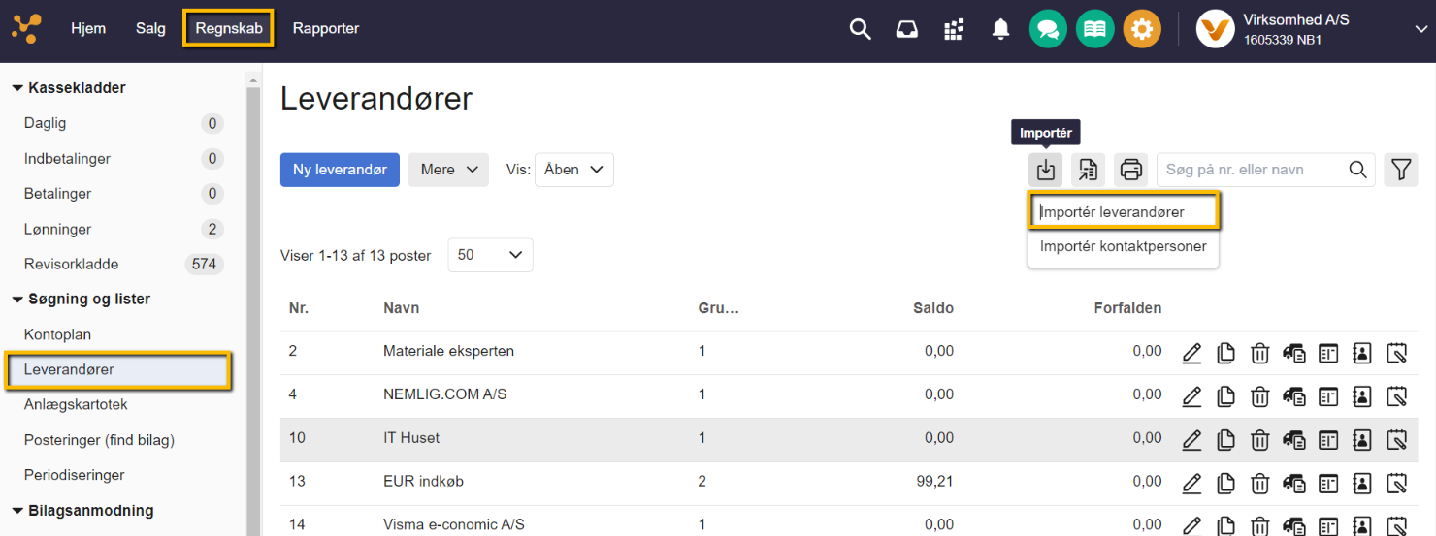1436x536 pixels.
Task: Open the Vis status dropdown showing Åben
Action: click(x=573, y=170)
